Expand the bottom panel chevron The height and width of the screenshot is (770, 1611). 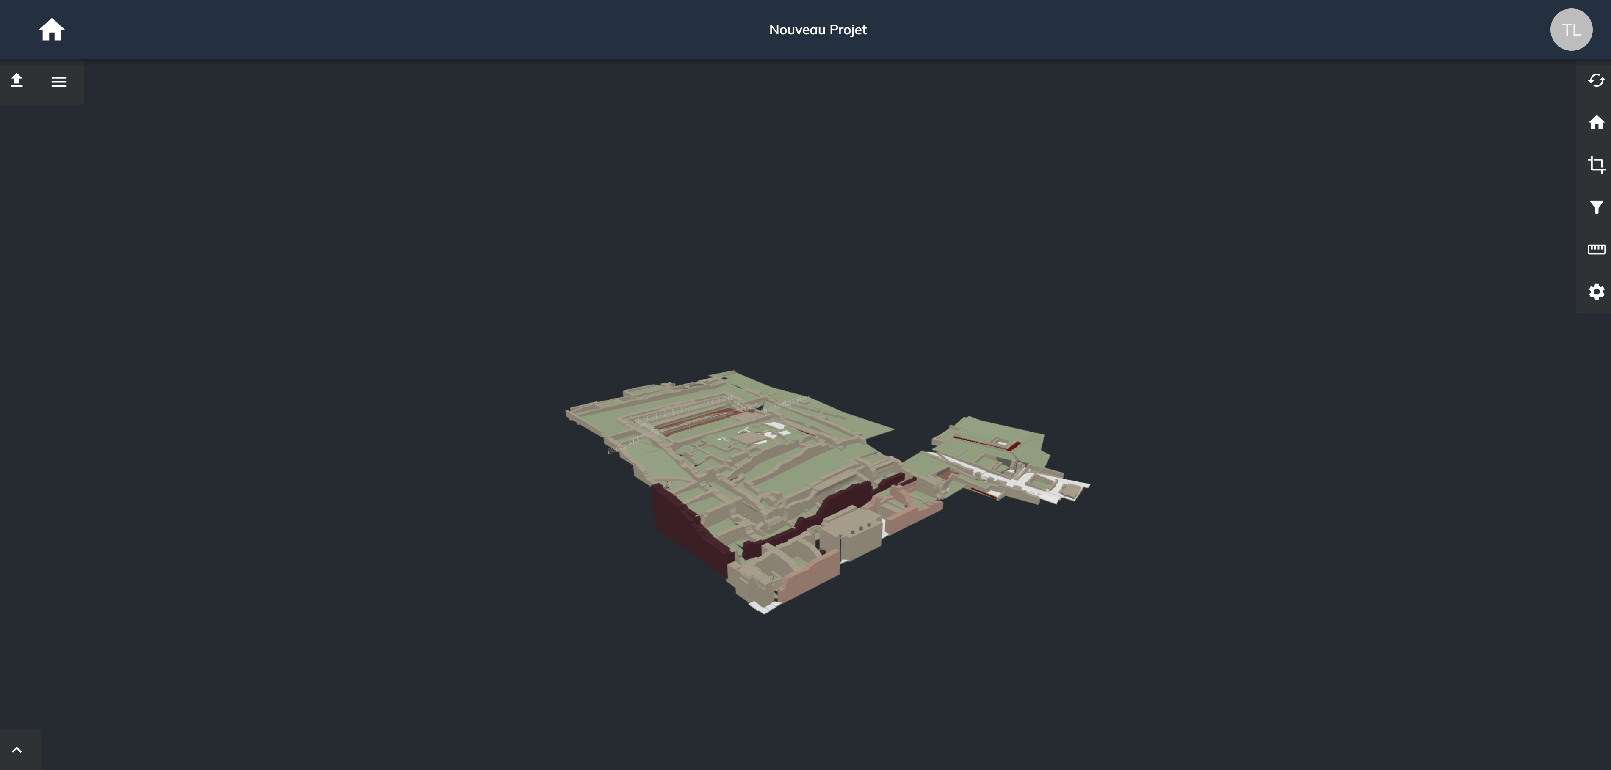coord(17,749)
